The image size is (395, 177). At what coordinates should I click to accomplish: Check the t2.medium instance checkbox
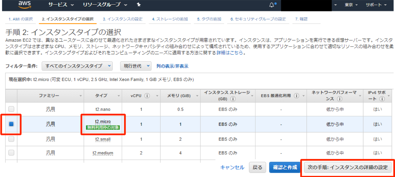[x=11, y=153]
